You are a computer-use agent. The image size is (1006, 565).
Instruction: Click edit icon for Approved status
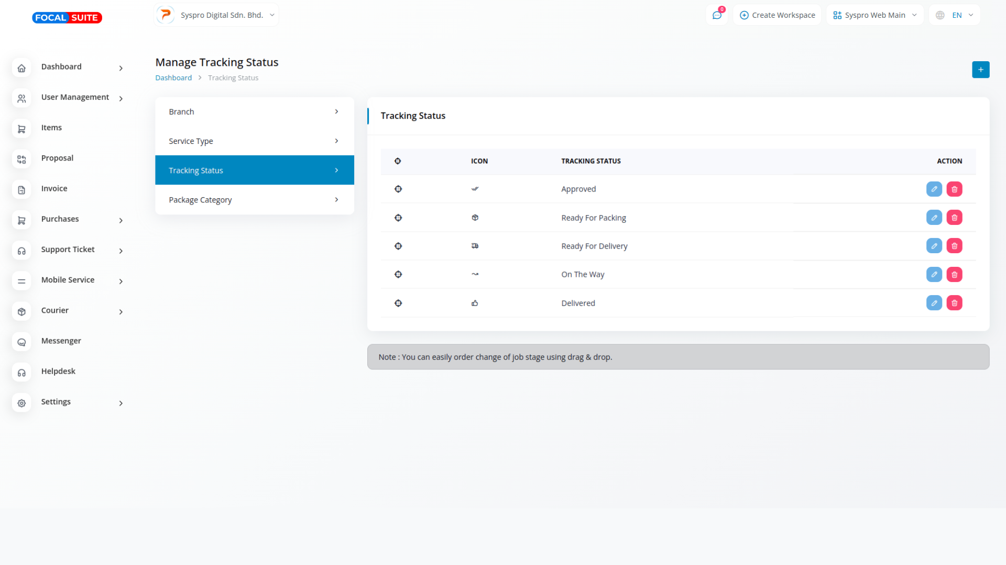click(x=934, y=189)
